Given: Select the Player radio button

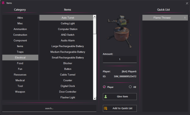Looking at the screenshot, I should (x=104, y=87).
